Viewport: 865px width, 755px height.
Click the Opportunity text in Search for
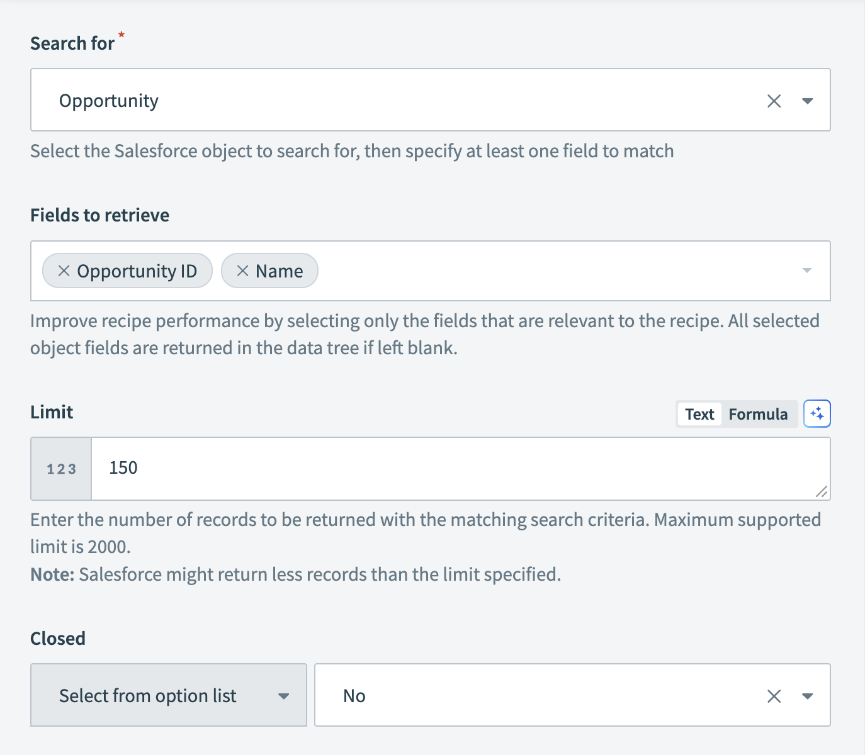[109, 101]
